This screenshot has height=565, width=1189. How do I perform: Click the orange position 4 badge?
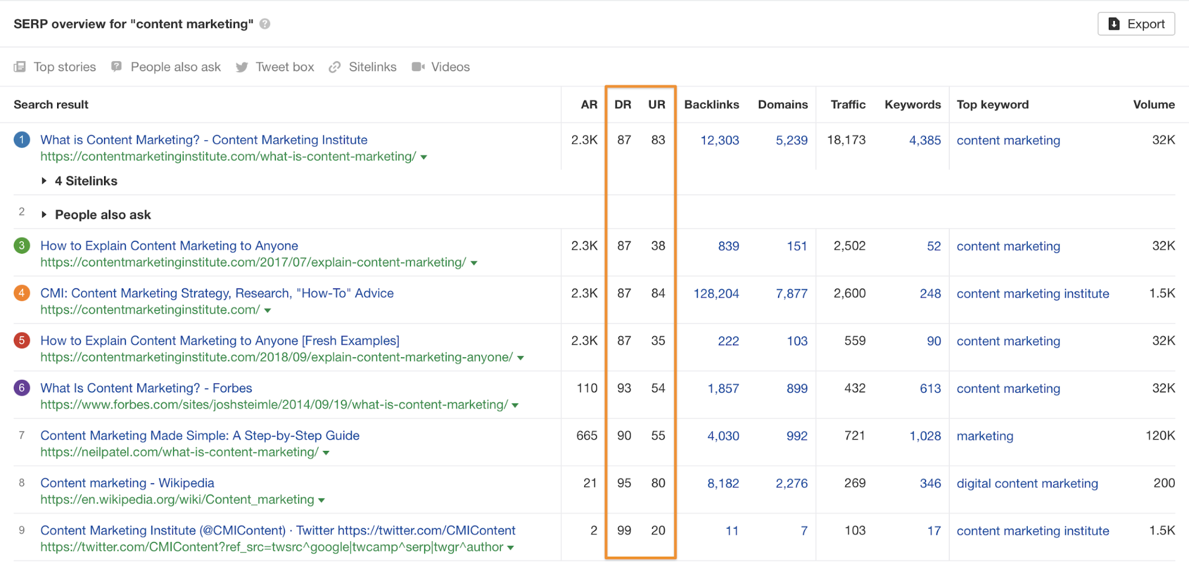coord(22,293)
